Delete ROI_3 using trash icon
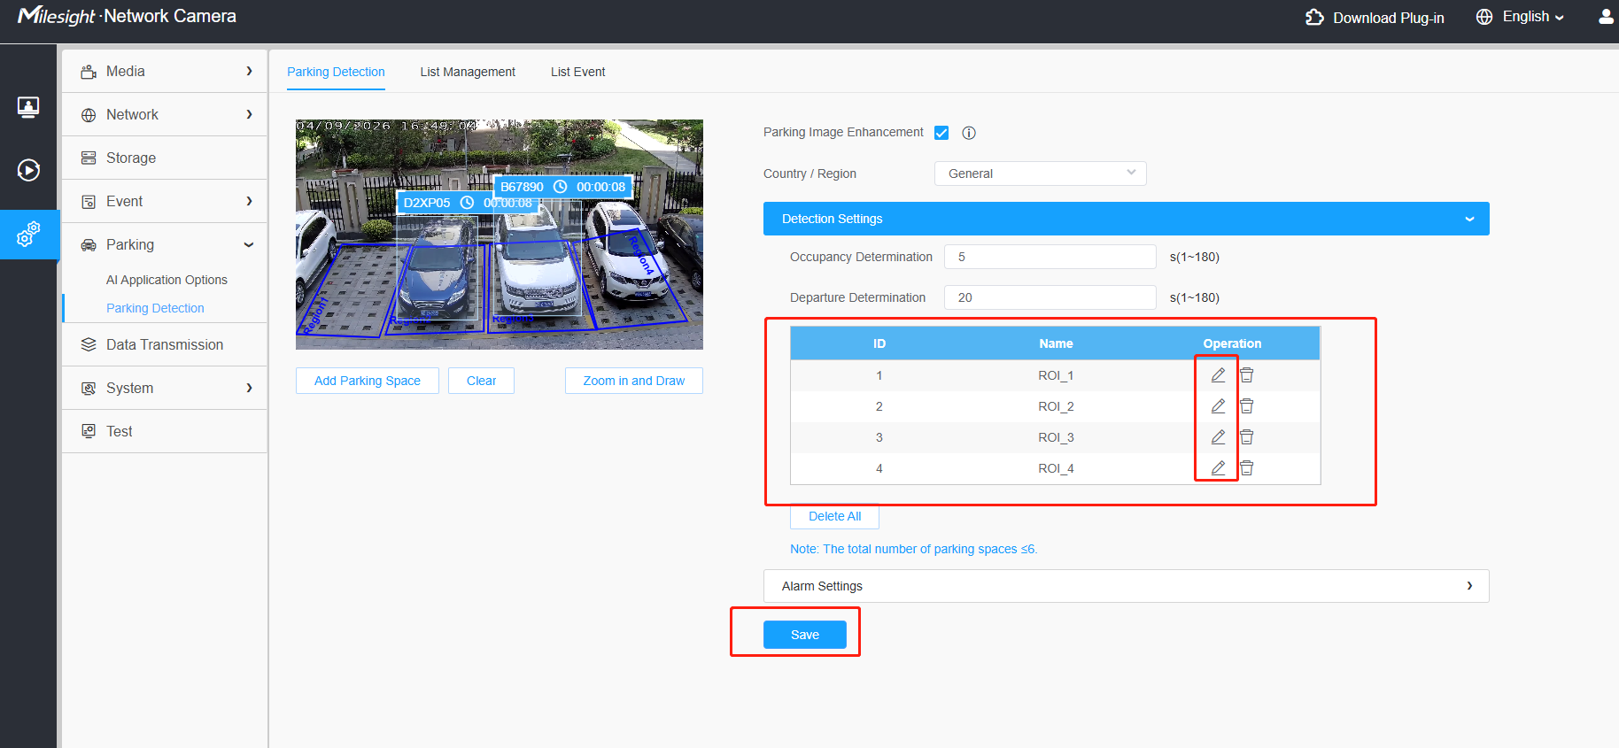Viewport: 1619px width, 748px height. [1247, 437]
